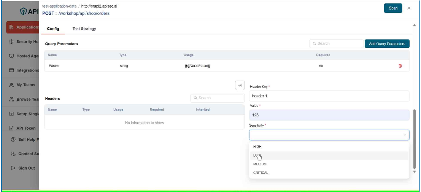Click the Hosted Agents sidebar icon
The image size is (421, 192).
pos(11,56)
